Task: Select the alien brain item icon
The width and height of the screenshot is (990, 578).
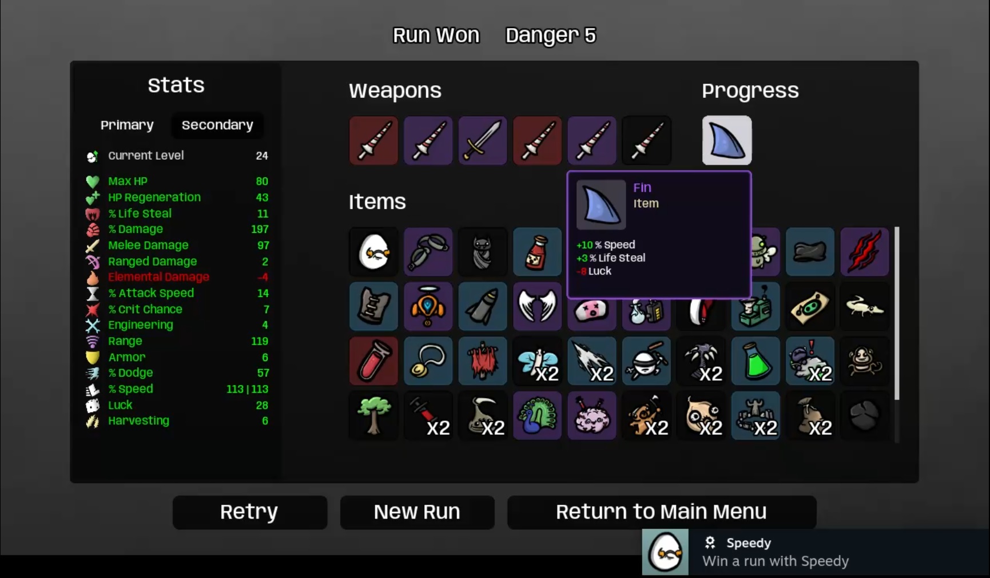Action: click(592, 415)
